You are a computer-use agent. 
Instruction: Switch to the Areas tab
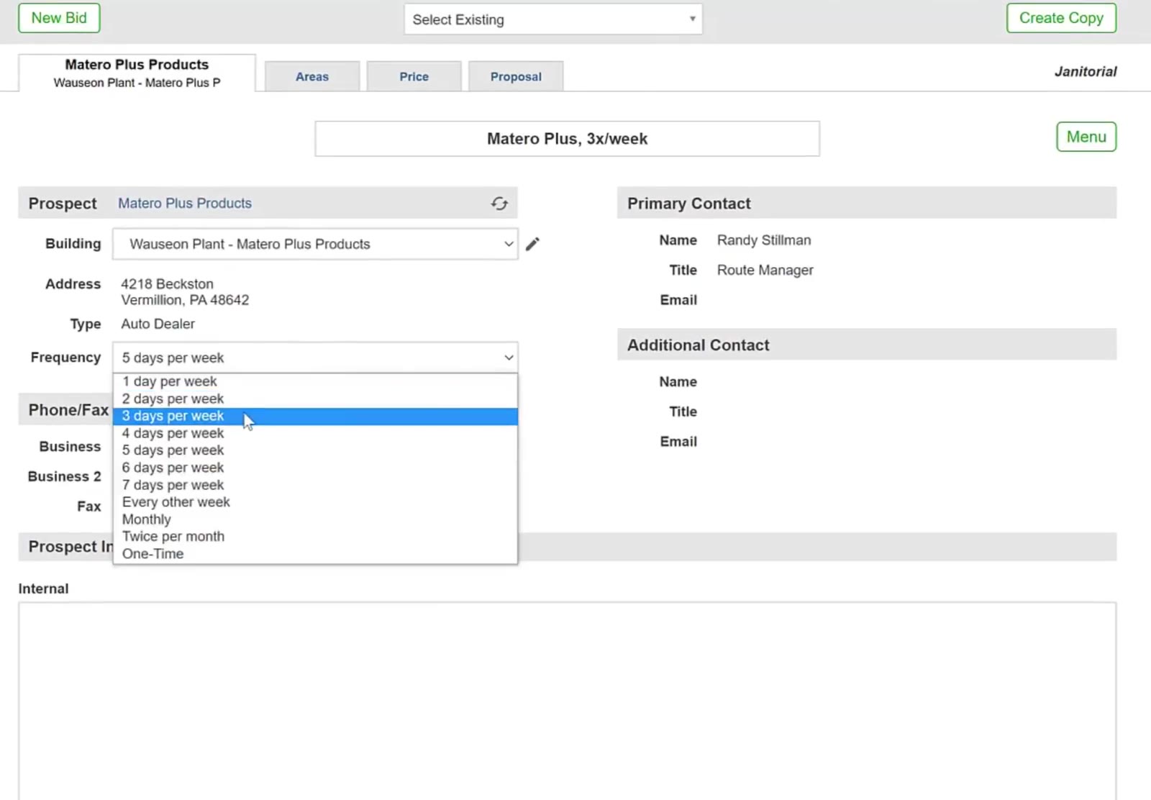(x=312, y=76)
